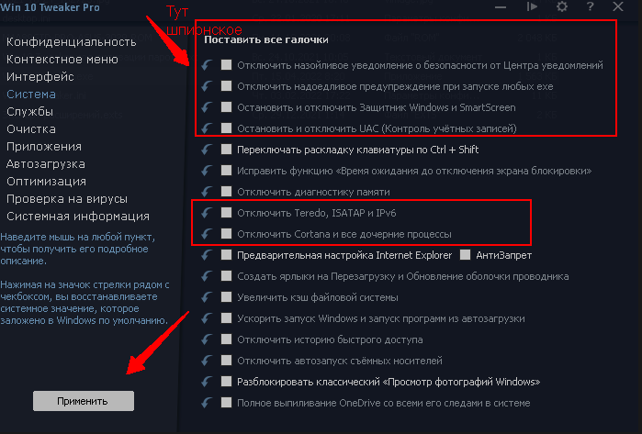Screen dimensions: 642x434
Task: Open Конфиденциальность section
Action: (x=72, y=42)
